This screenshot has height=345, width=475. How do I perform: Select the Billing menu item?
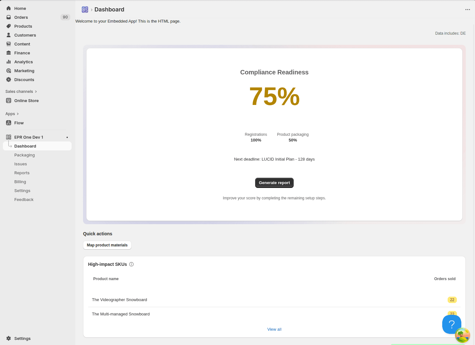(20, 182)
